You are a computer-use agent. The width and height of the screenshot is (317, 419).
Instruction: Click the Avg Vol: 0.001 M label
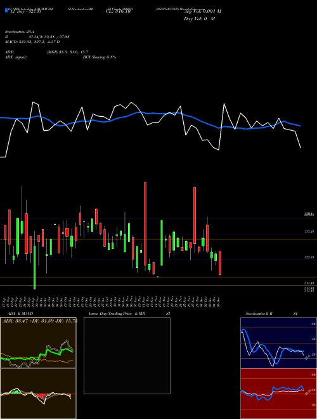[x=202, y=11]
